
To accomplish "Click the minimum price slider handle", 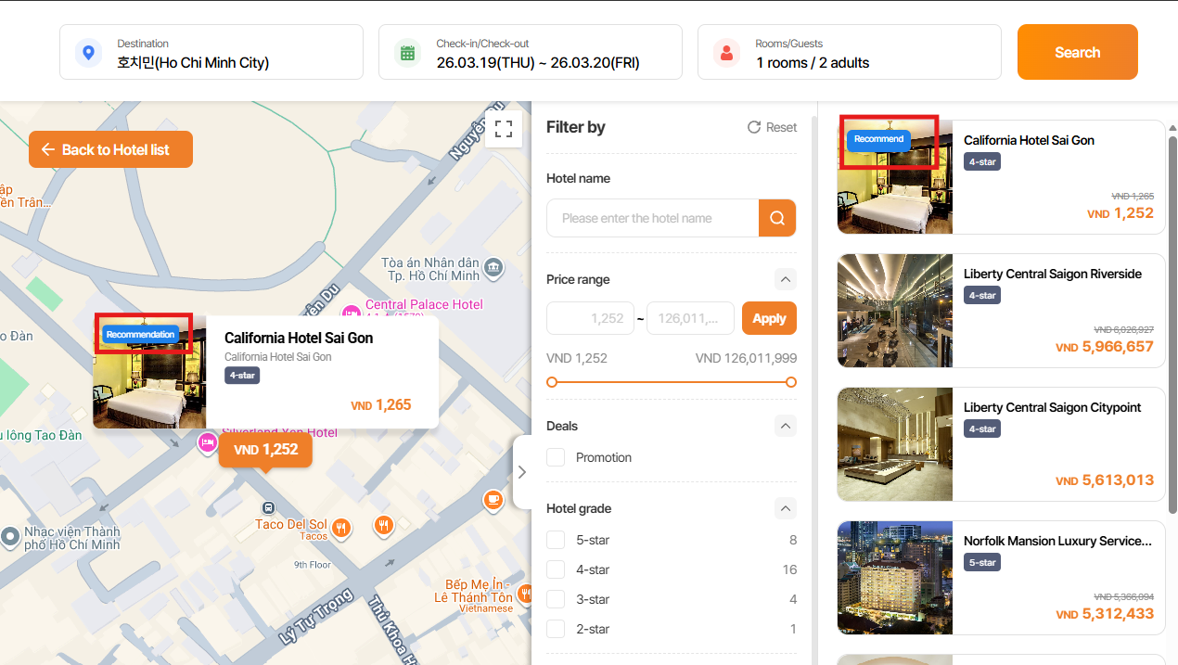I will point(552,382).
